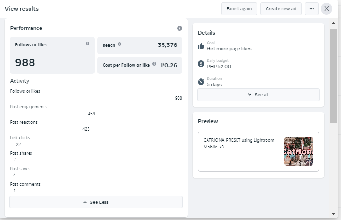The height and width of the screenshot is (220, 341).
Task: Open the three-dots more options menu
Action: [x=311, y=9]
